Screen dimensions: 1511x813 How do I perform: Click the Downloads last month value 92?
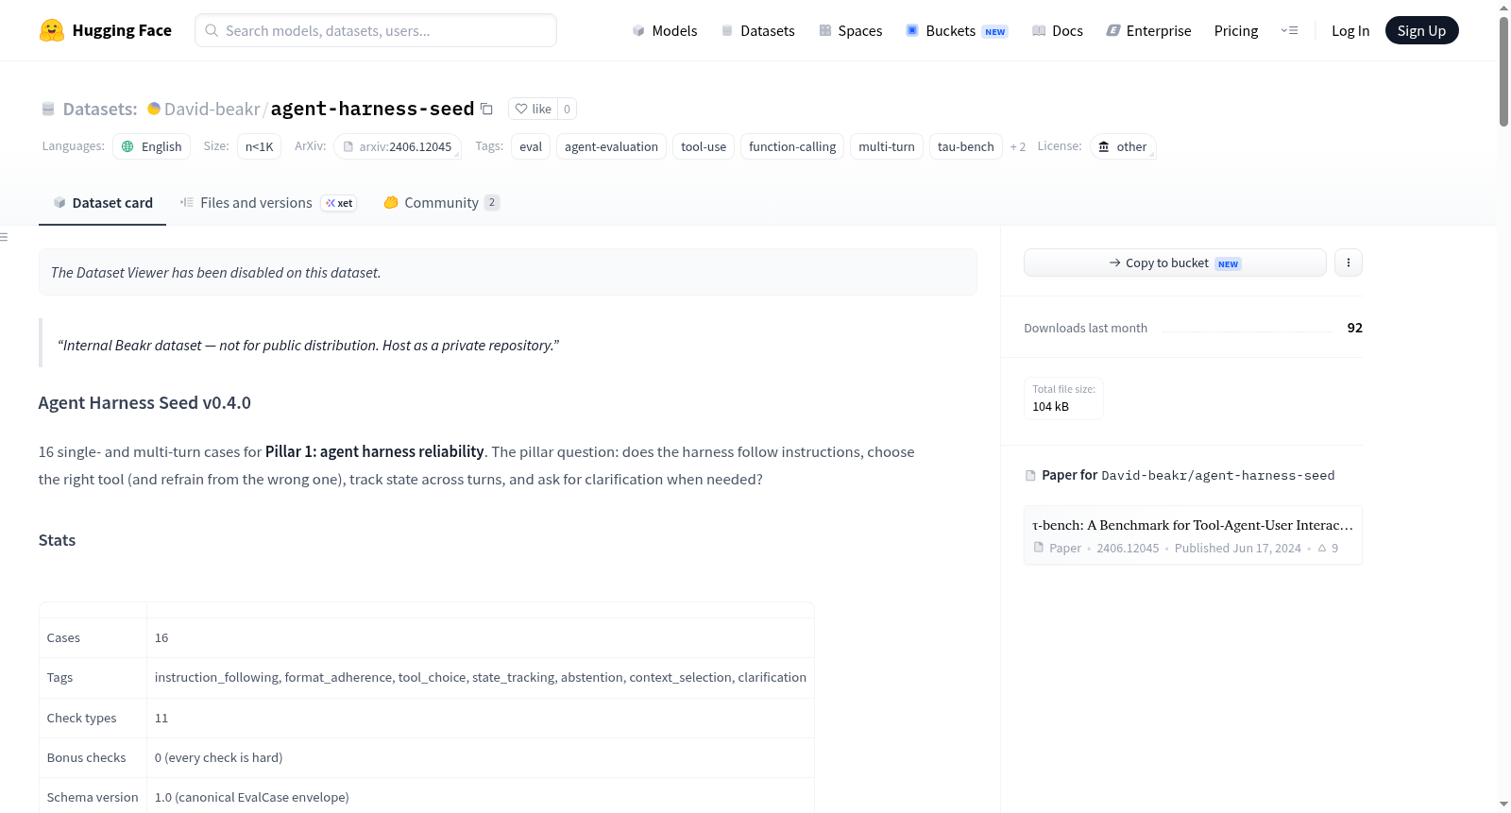pos(1354,328)
